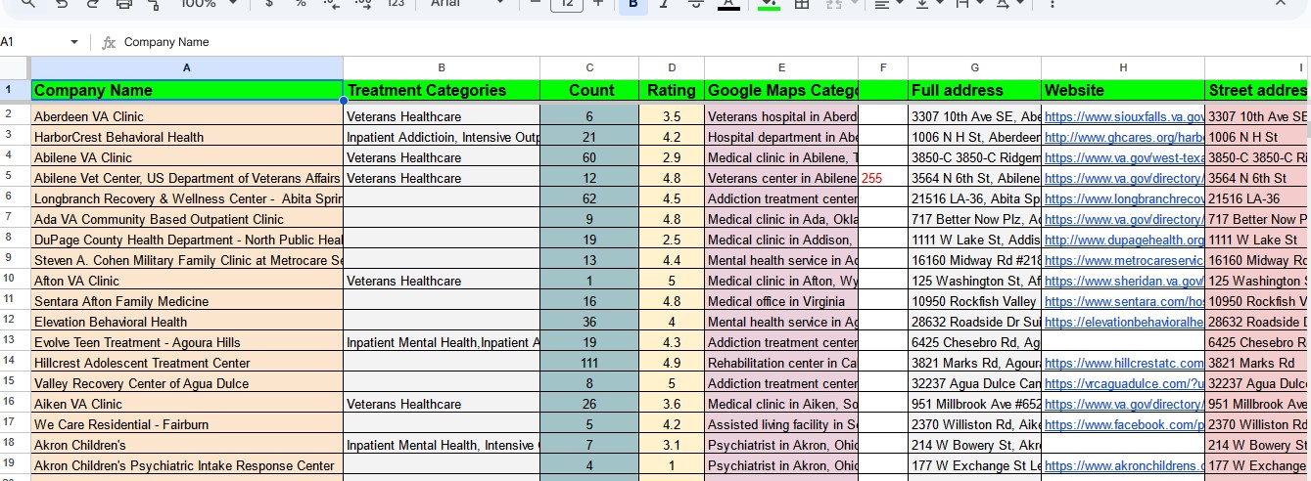The width and height of the screenshot is (1311, 481).
Task: Open the sentara.com website link
Action: tap(1124, 301)
